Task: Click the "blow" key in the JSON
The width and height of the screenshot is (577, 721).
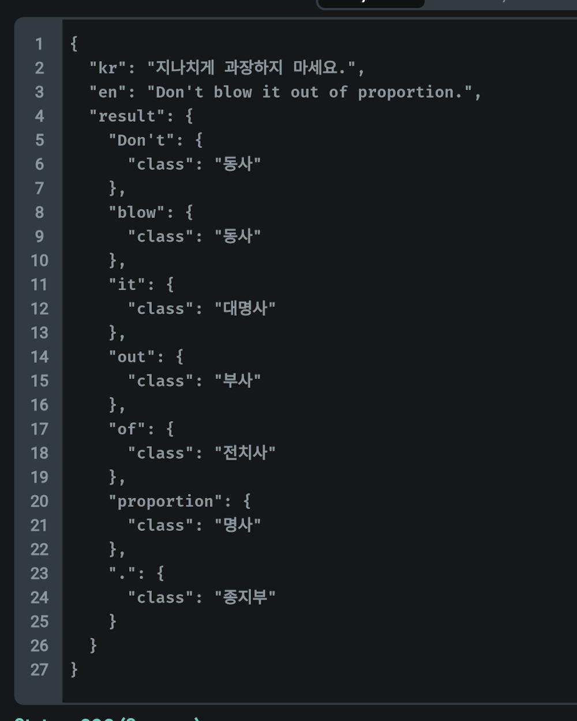Action: pos(137,212)
